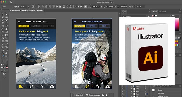Switch to the Appearance panel tab
The width and height of the screenshot is (182, 97).
[x=156, y=86]
